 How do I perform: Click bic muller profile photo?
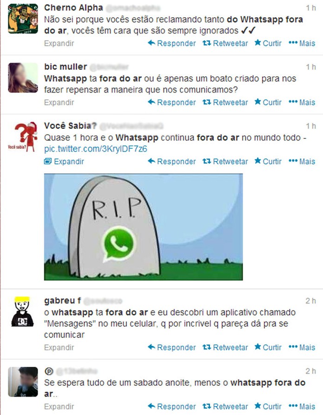click(23, 78)
